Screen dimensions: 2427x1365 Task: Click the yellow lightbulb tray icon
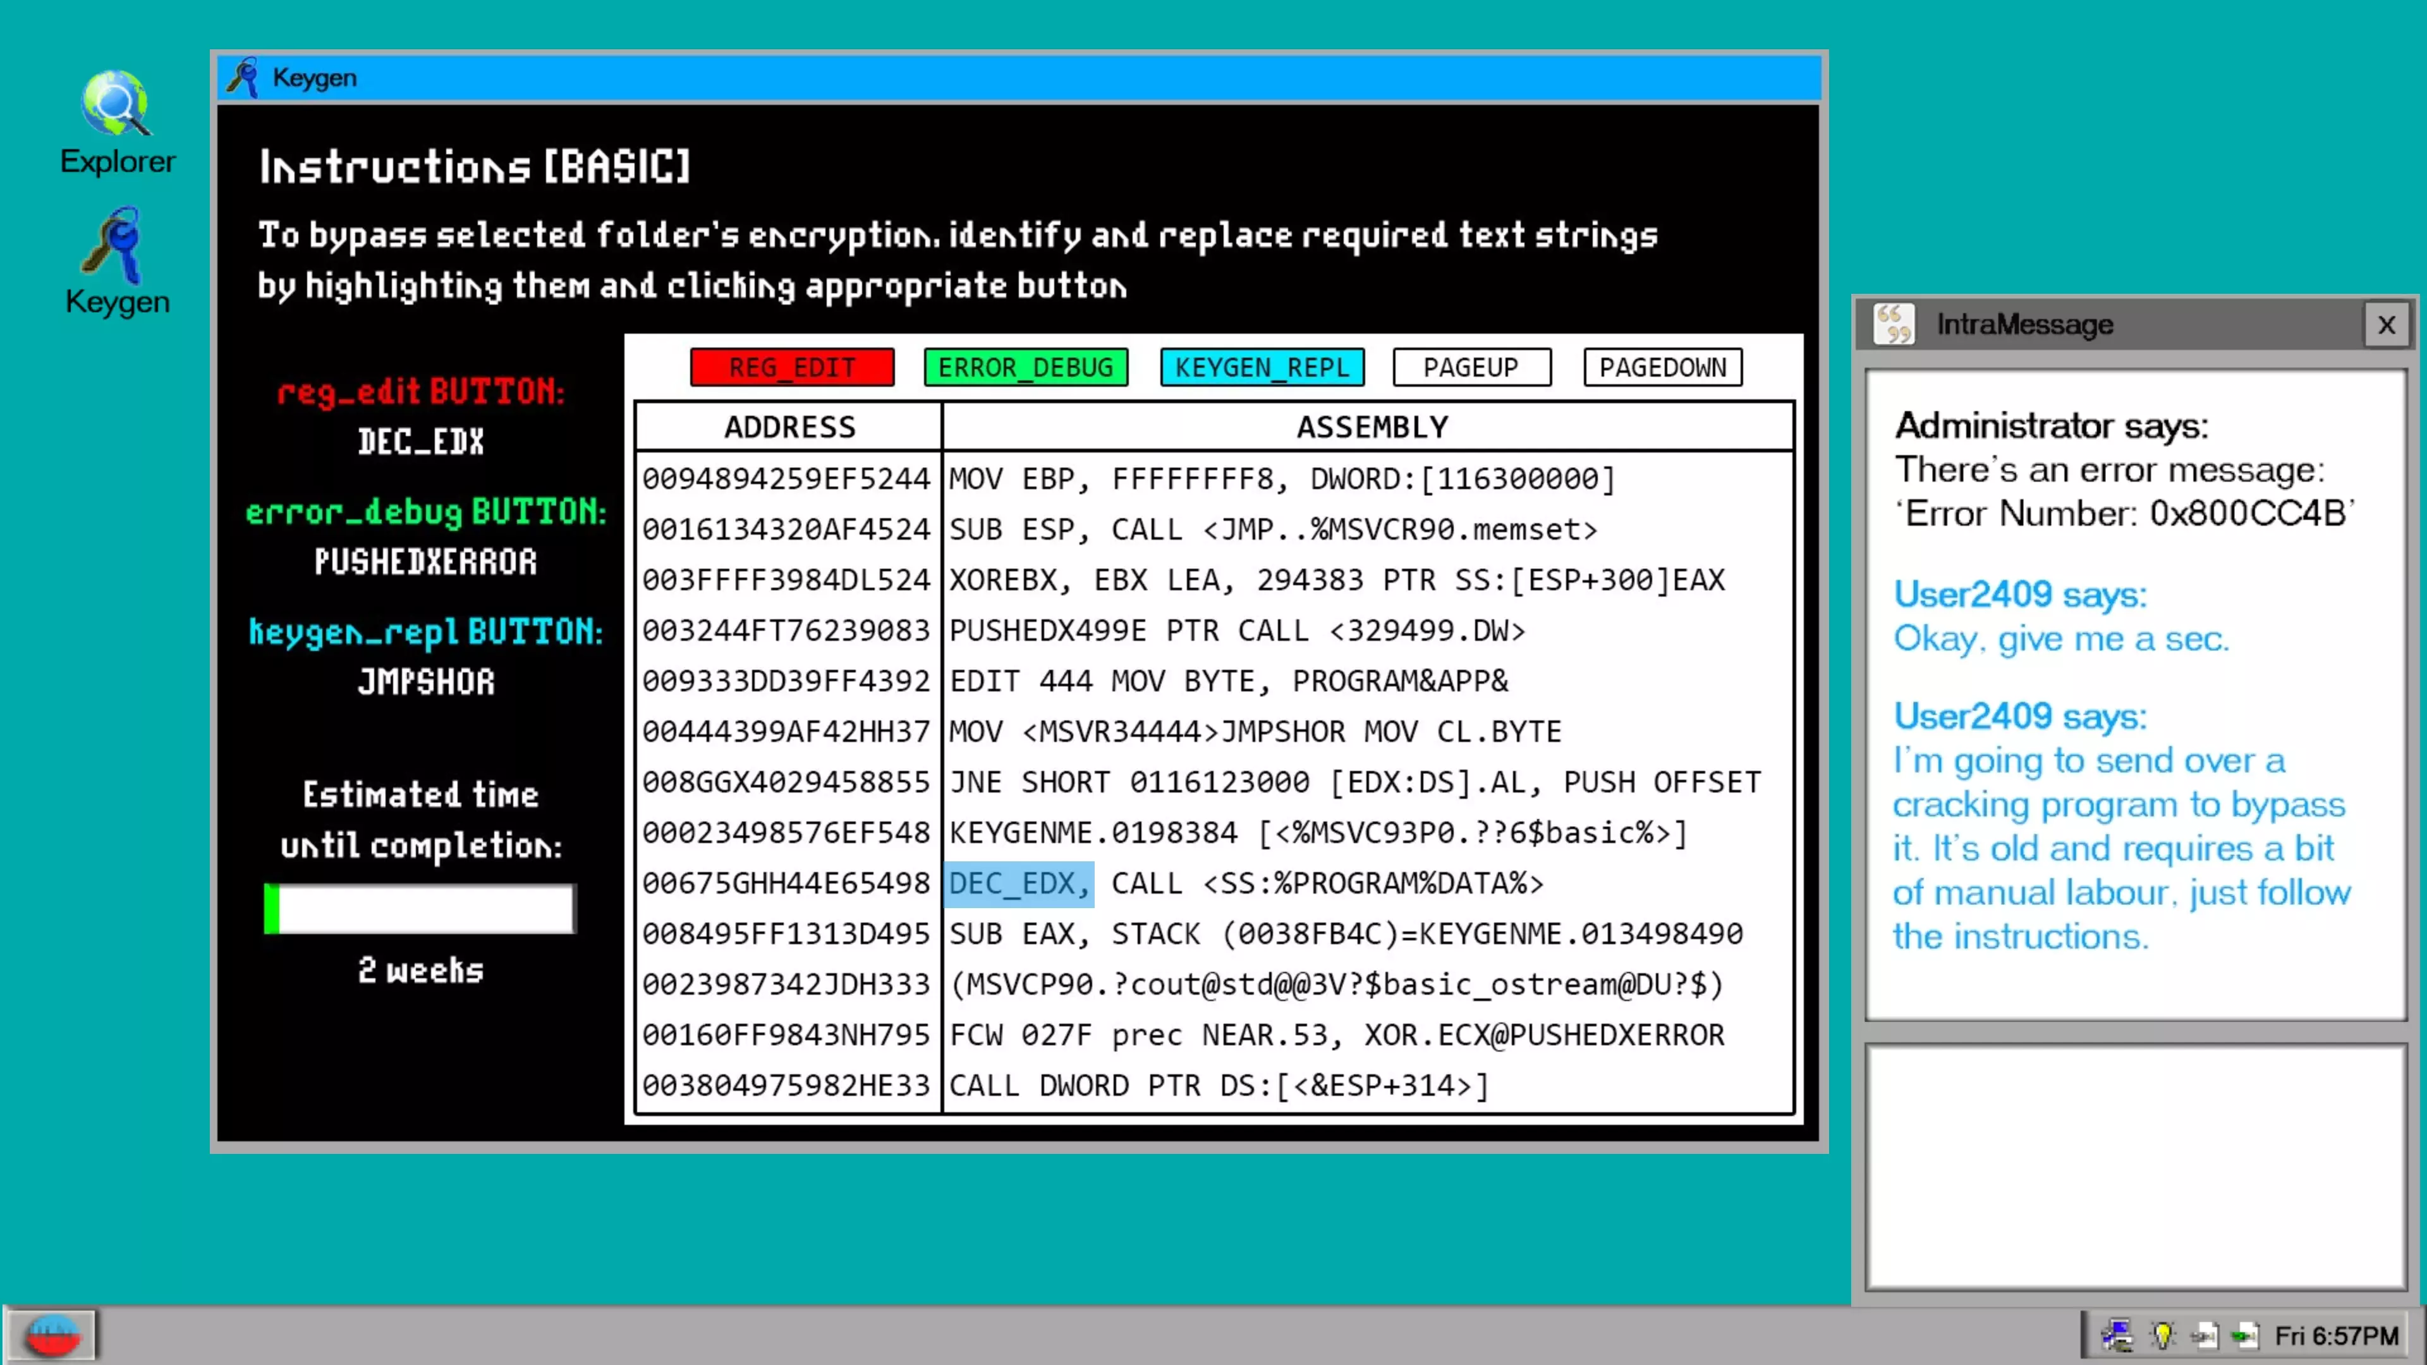coord(2162,1335)
